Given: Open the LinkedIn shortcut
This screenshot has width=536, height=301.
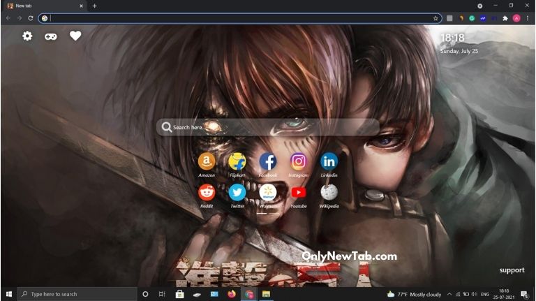Looking at the screenshot, I should click(329, 161).
